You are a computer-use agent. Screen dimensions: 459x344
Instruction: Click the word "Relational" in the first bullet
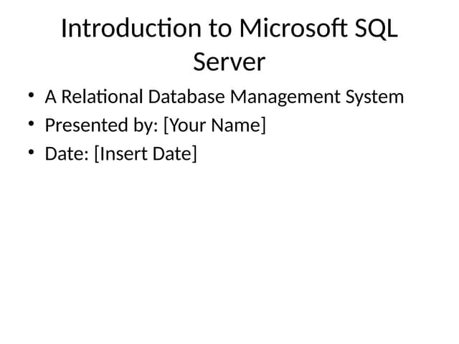point(95,97)
